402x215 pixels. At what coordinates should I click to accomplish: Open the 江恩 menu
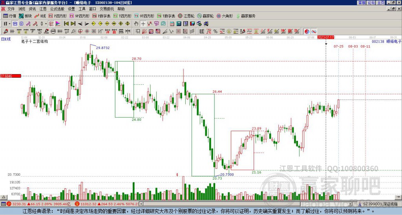(x=43, y=9)
